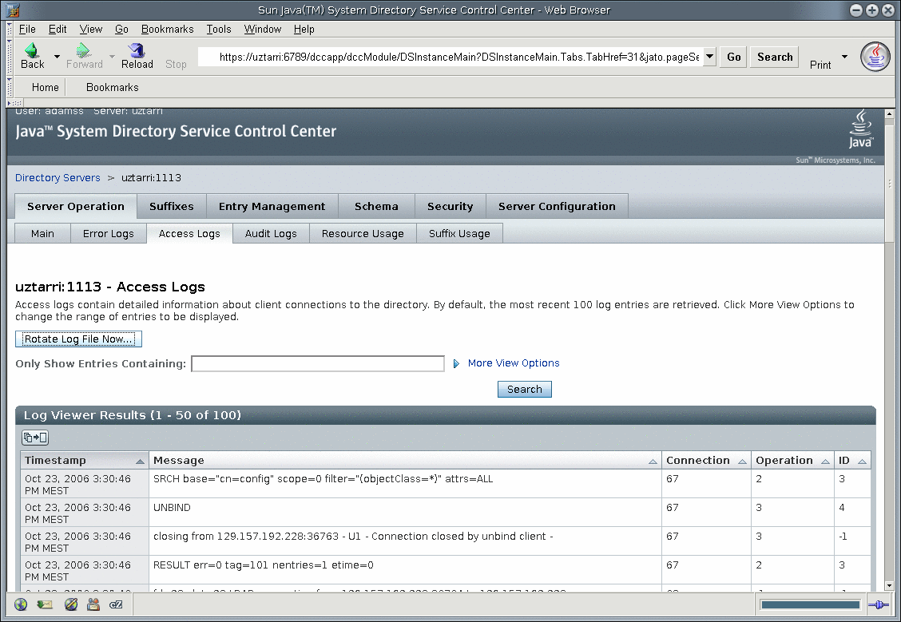The height and width of the screenshot is (622, 901).
Task: Sort log results by Timestamp arrow
Action: 140,462
